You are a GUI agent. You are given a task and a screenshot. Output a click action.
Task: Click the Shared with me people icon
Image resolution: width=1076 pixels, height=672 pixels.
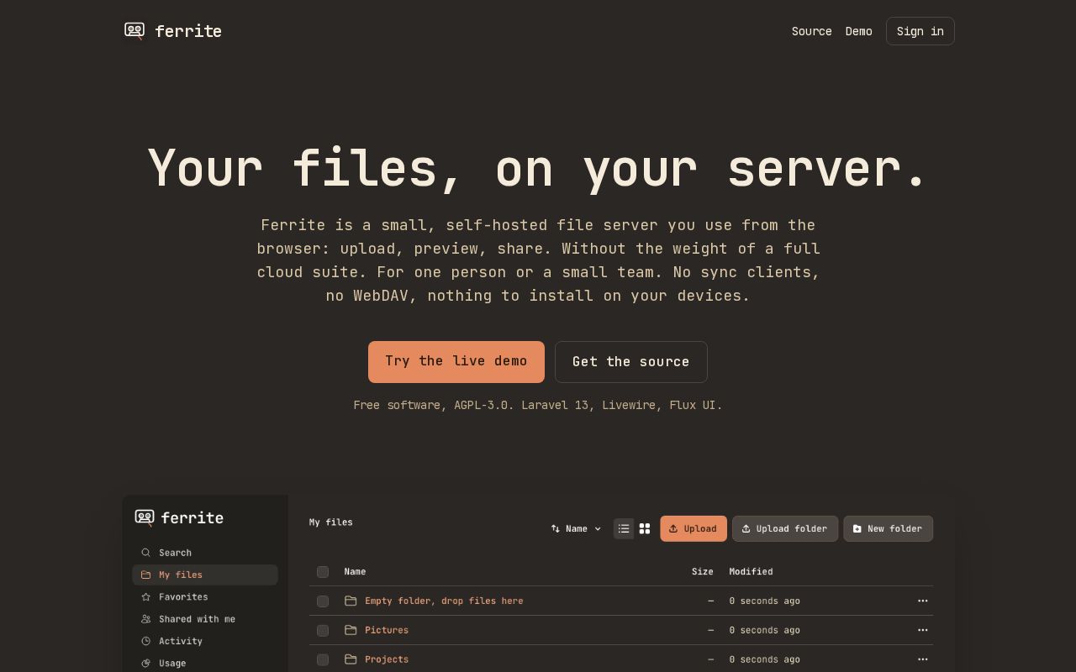(x=145, y=619)
